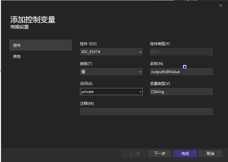Click the 访问(A) label
Viewport: 228px width, 162px height.
(x=86, y=84)
